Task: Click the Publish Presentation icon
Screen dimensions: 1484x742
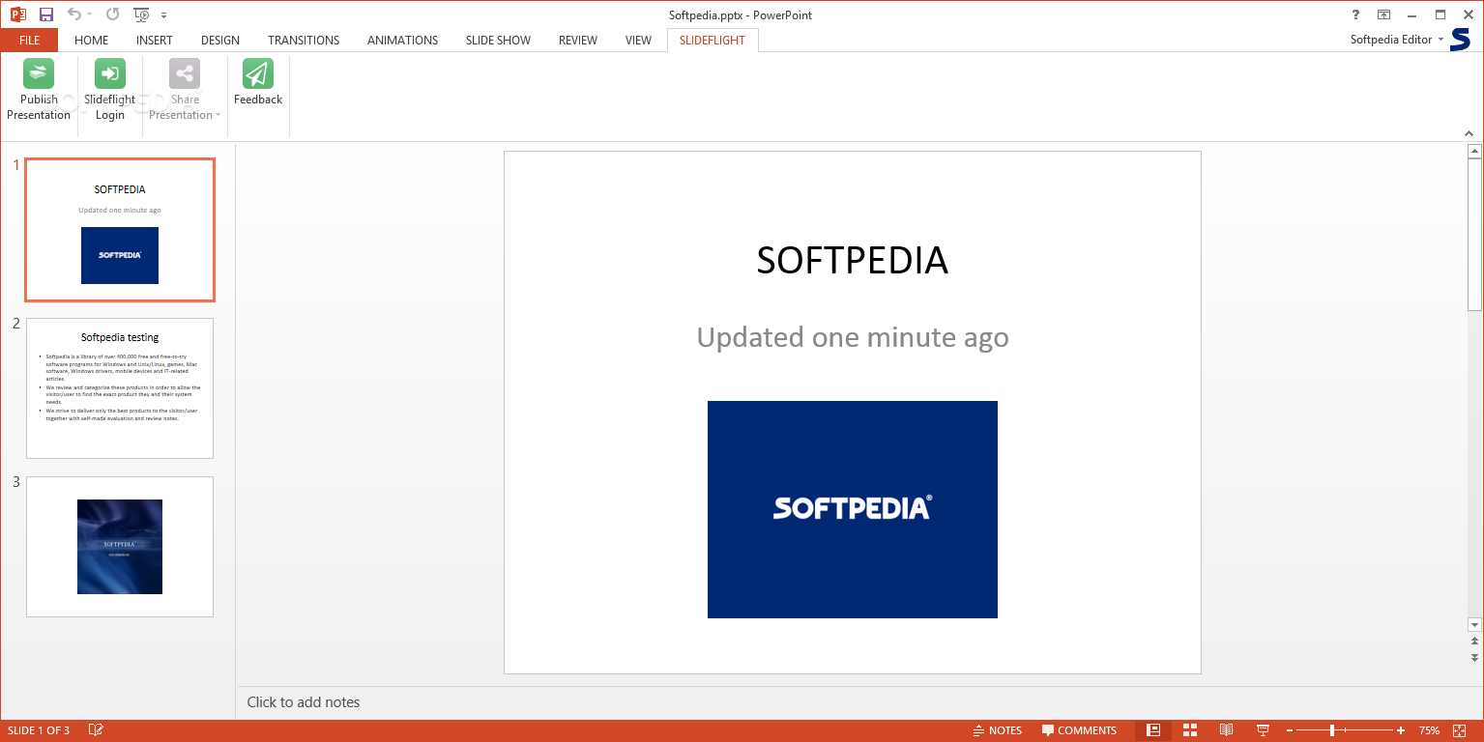Action: (x=39, y=73)
